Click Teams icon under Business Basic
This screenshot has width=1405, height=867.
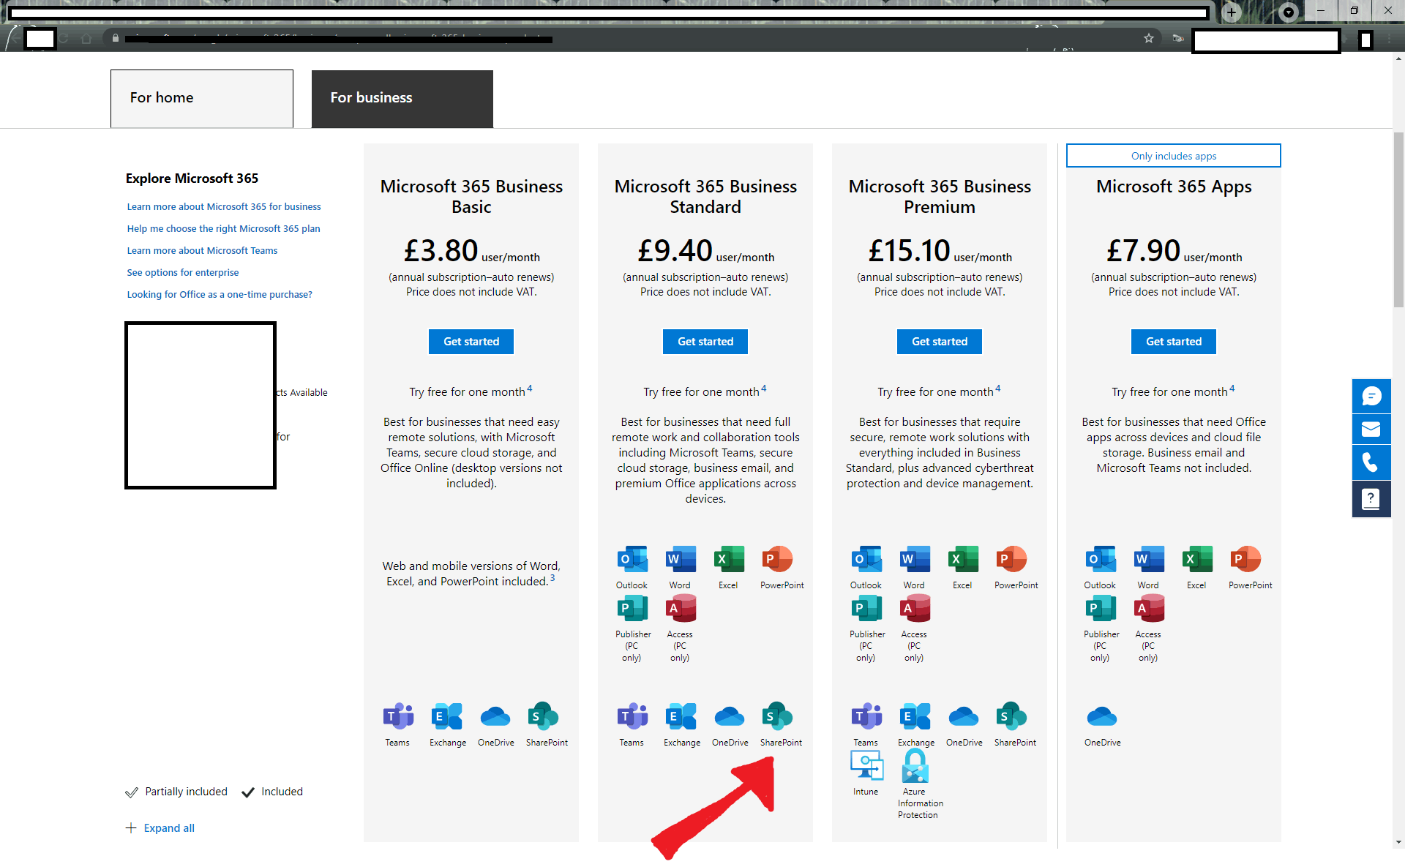pos(398,717)
